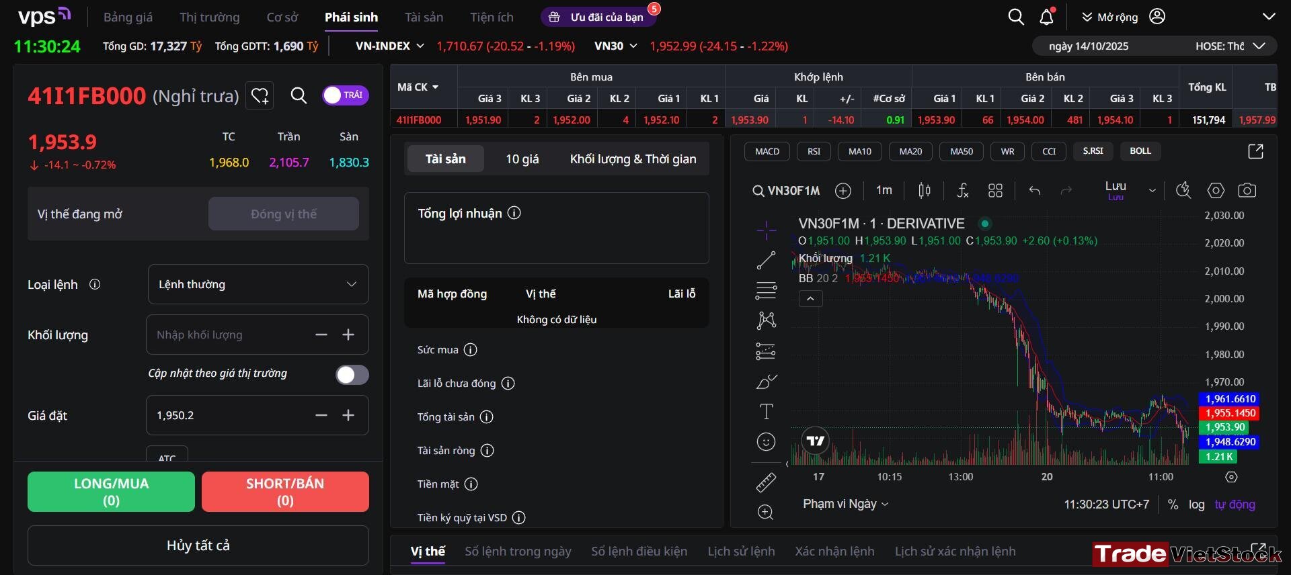The height and width of the screenshot is (575, 1291).
Task: Click the LONG/MUA buy button
Action: click(111, 492)
